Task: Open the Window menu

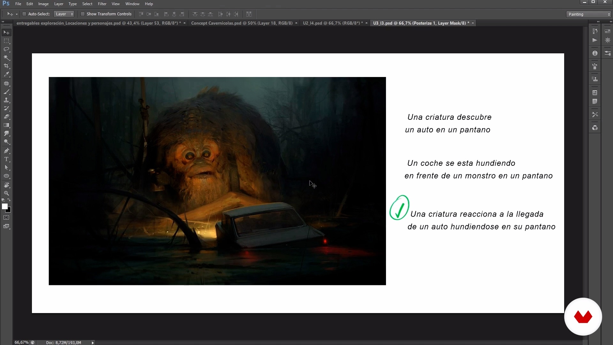Action: (x=132, y=4)
